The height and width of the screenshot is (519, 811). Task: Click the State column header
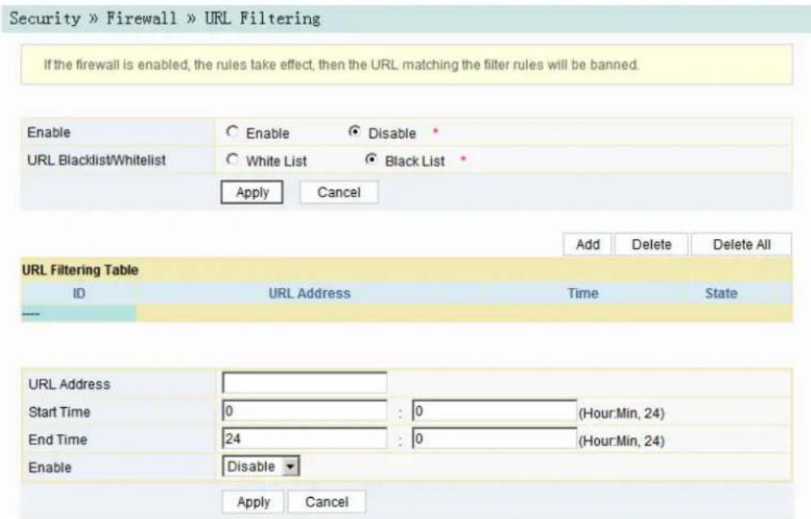pyautogui.click(x=721, y=294)
